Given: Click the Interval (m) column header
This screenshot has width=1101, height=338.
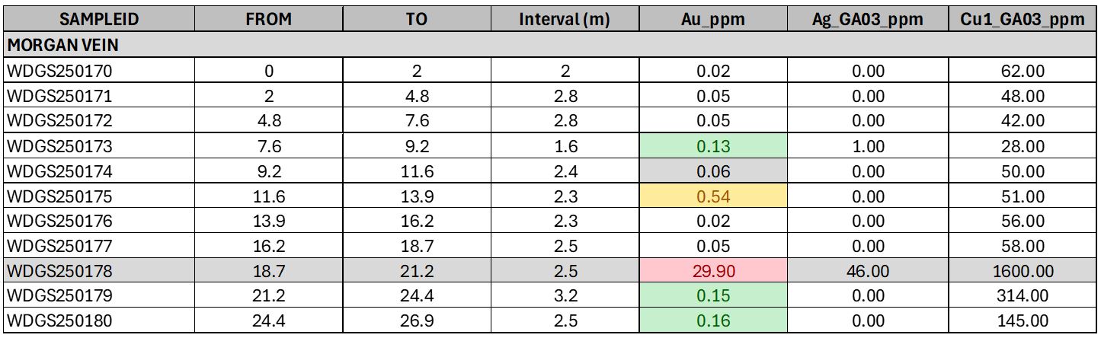Looking at the screenshot, I should 565,20.
